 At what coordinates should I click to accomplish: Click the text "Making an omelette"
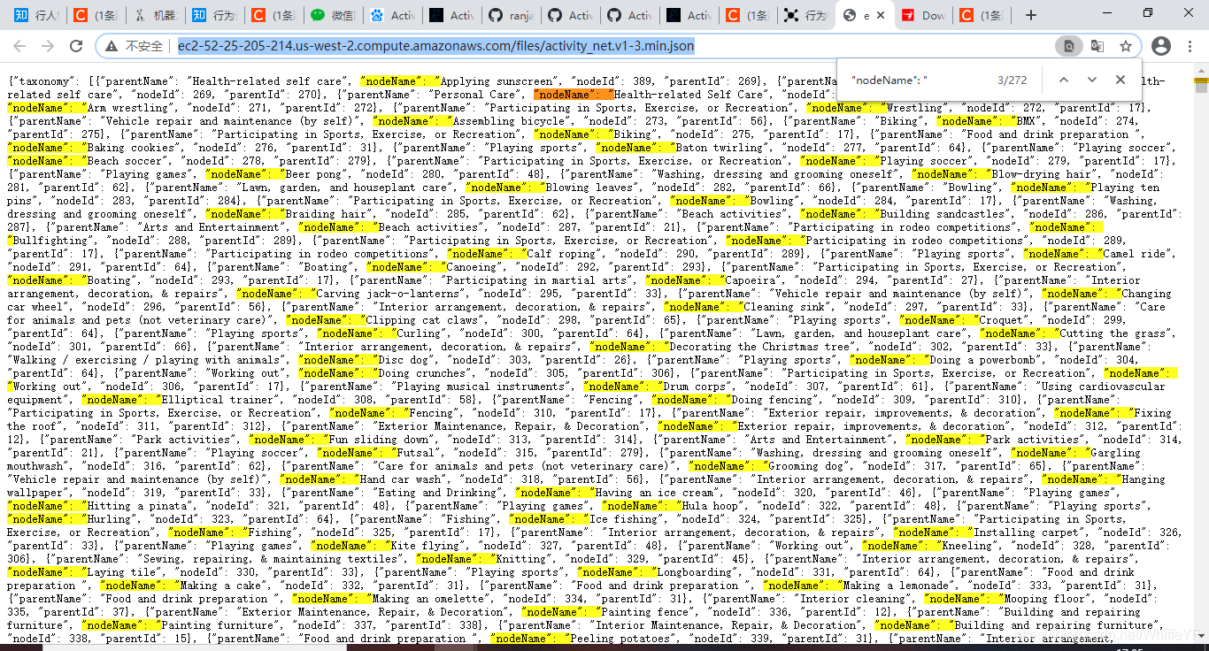coord(429,599)
